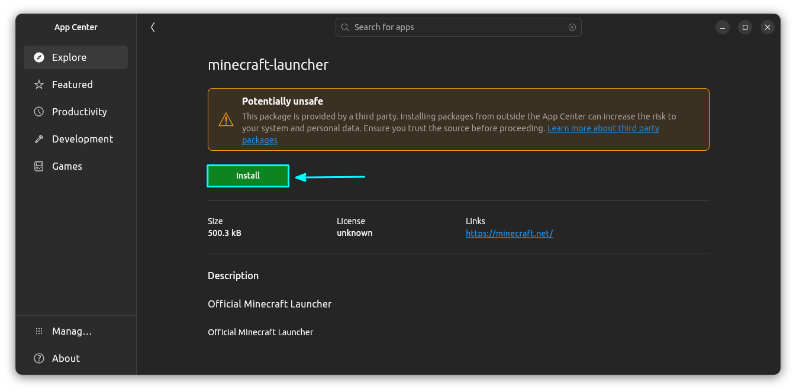Viewport: 796px width, 392px height.
Task: Install the minecraft-launcher package
Action: coord(248,176)
